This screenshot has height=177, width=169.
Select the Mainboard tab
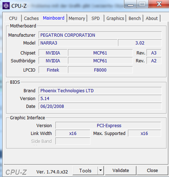click(54, 18)
